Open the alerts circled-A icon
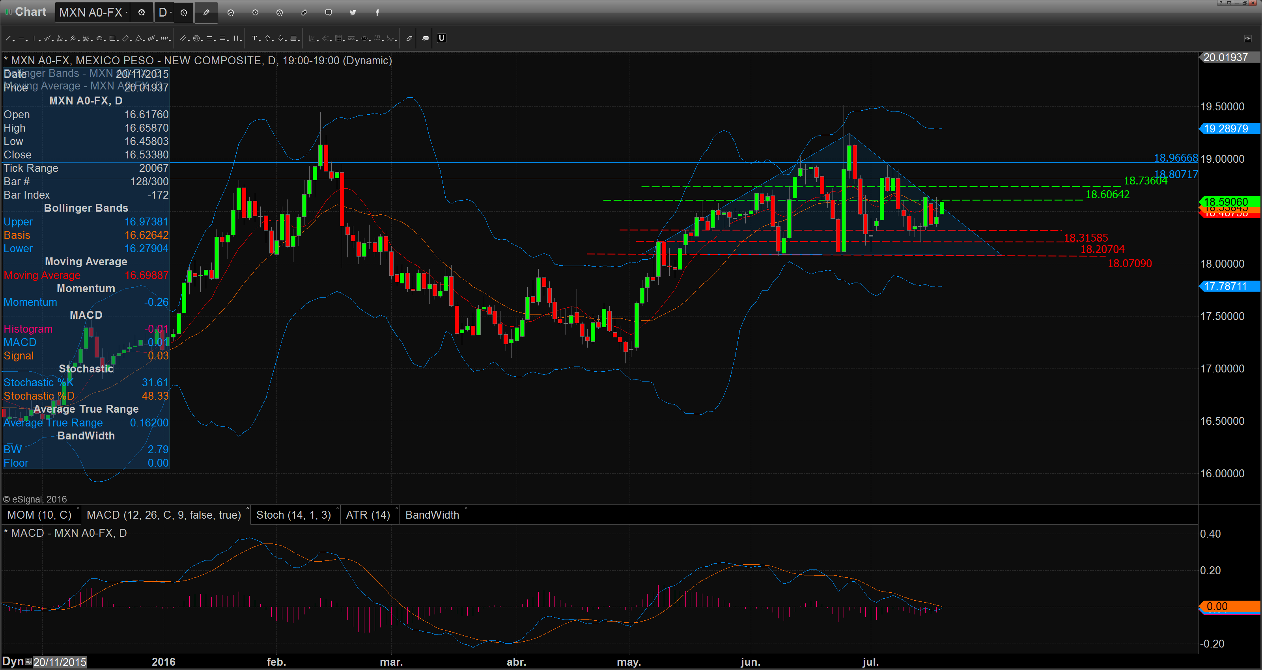Image resolution: width=1262 pixels, height=670 pixels. tap(280, 13)
